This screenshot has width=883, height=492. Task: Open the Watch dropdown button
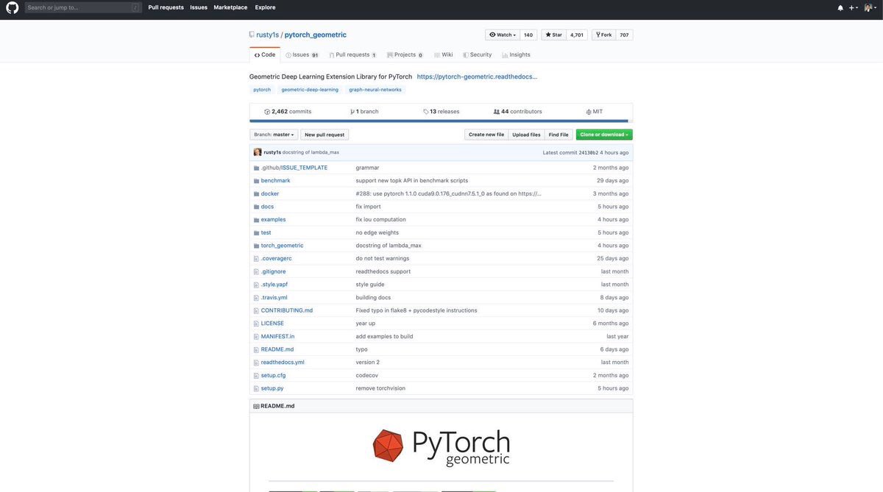pyautogui.click(x=503, y=35)
